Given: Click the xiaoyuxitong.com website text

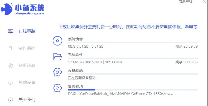Looking at the screenshot, I should tap(30, 13).
